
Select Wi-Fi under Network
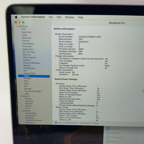click(28, 108)
